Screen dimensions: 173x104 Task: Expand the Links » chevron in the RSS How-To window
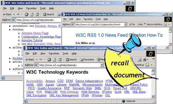pyautogui.click(x=145, y=24)
